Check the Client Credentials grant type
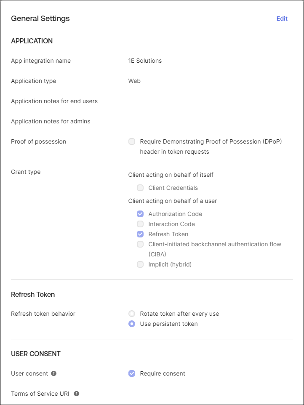The image size is (304, 405). click(140, 188)
